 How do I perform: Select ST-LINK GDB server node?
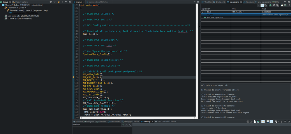[18, 19]
